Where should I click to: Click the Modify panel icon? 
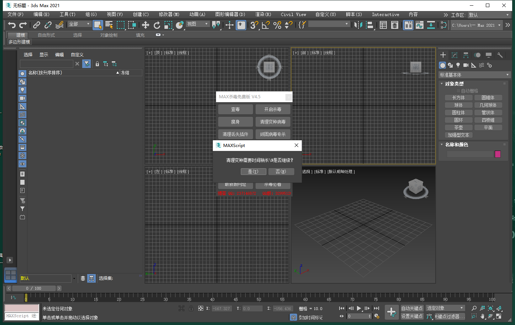454,55
